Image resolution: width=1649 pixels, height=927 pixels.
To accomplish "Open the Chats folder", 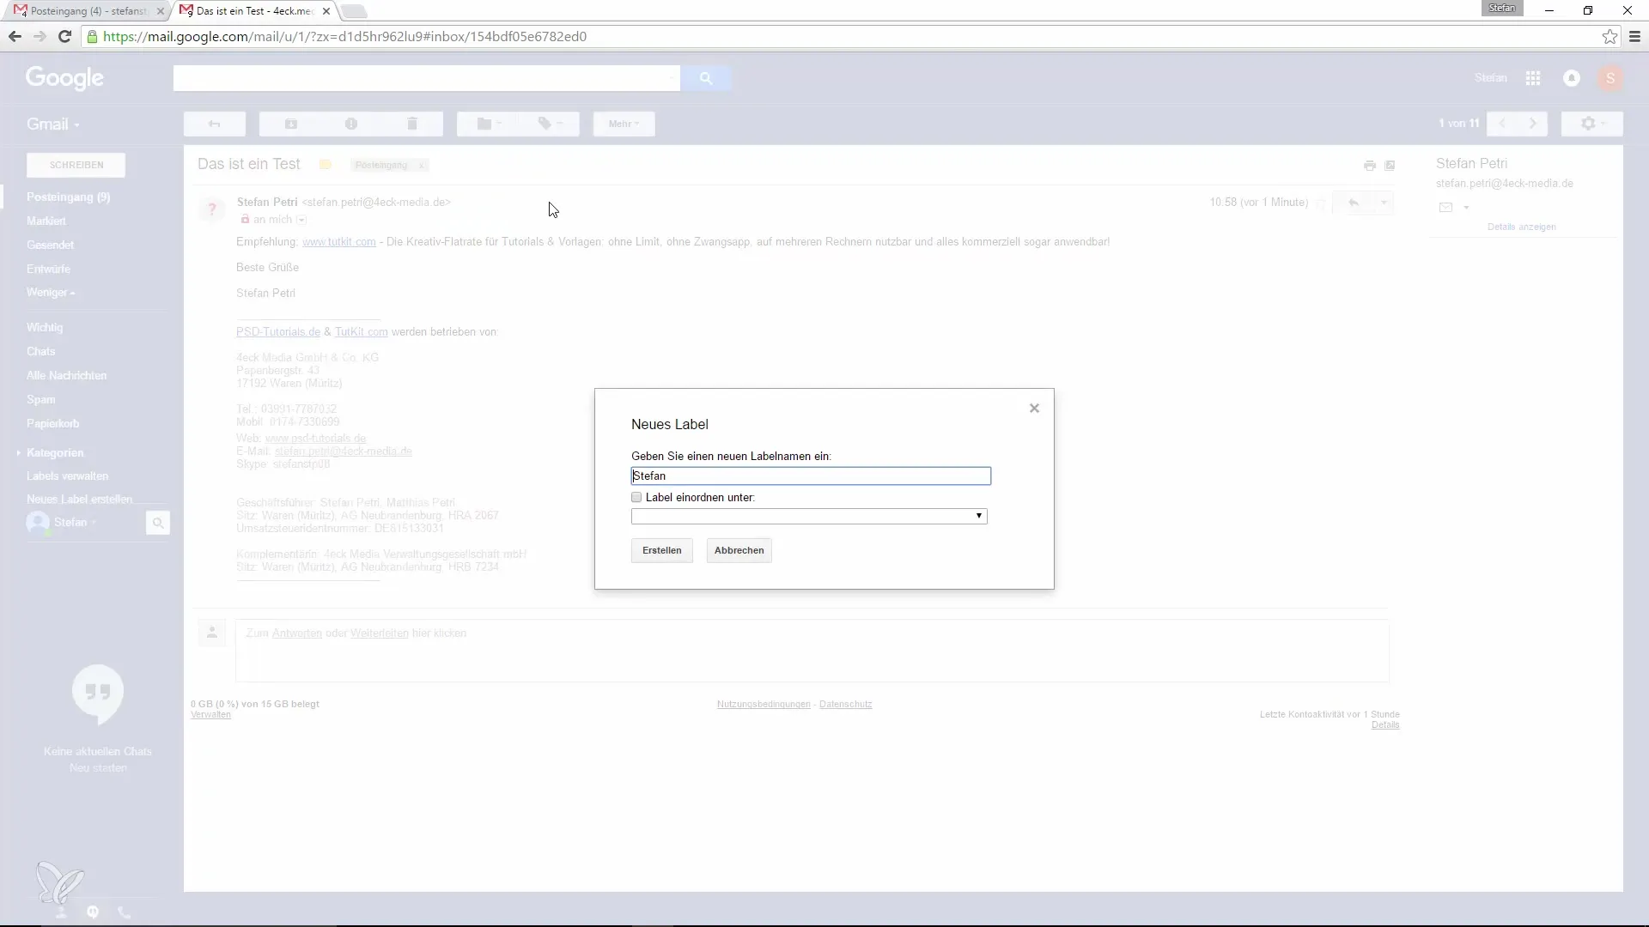I will pyautogui.click(x=40, y=351).
